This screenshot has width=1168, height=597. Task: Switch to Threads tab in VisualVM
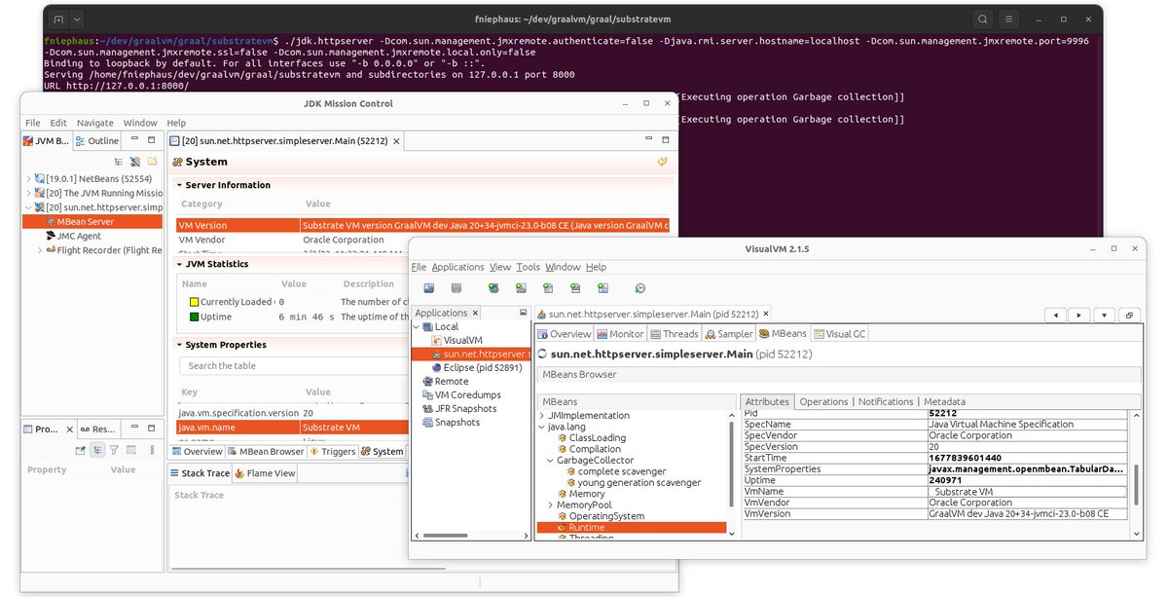click(675, 334)
